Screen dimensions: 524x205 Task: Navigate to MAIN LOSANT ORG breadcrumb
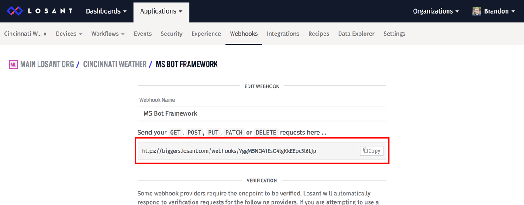(47, 65)
